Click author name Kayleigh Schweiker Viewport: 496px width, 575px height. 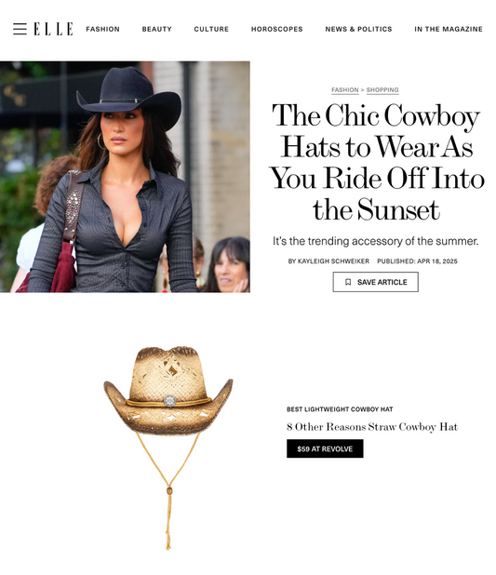[x=333, y=261]
